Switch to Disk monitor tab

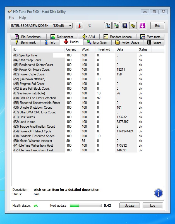click(62, 37)
